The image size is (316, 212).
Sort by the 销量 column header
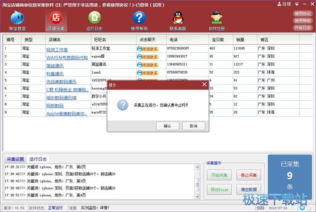click(x=245, y=40)
